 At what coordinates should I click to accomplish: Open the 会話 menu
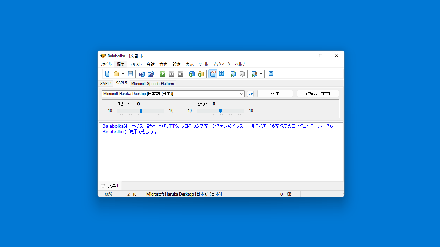tap(151, 64)
